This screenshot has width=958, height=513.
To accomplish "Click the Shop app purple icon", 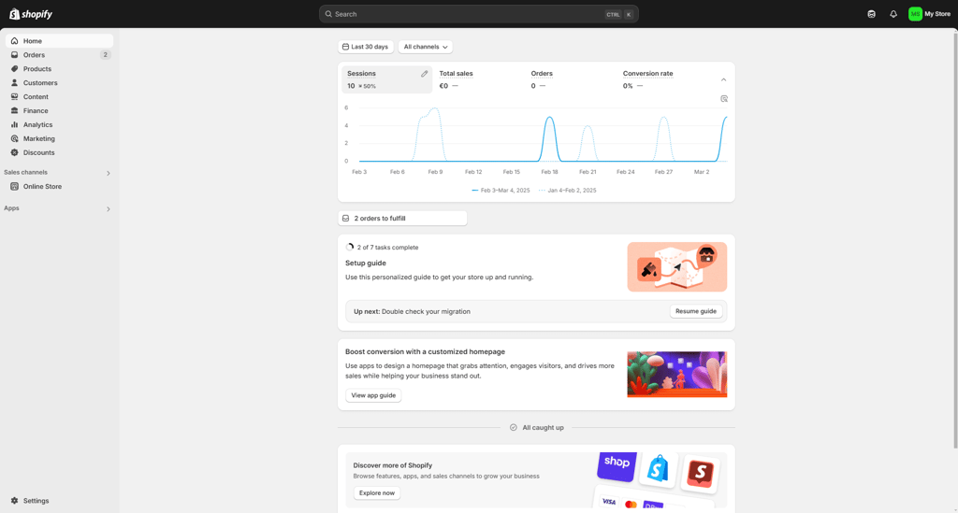I will [x=617, y=466].
